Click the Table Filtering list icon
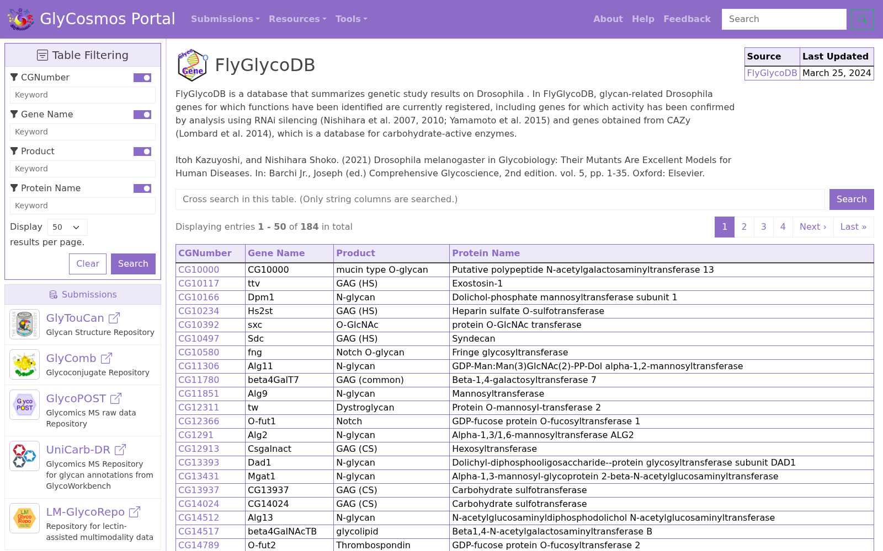 42,55
